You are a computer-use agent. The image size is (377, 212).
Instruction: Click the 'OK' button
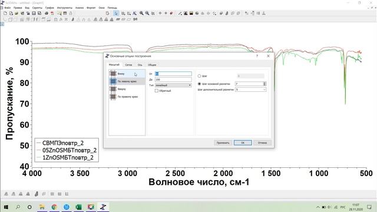point(243,143)
